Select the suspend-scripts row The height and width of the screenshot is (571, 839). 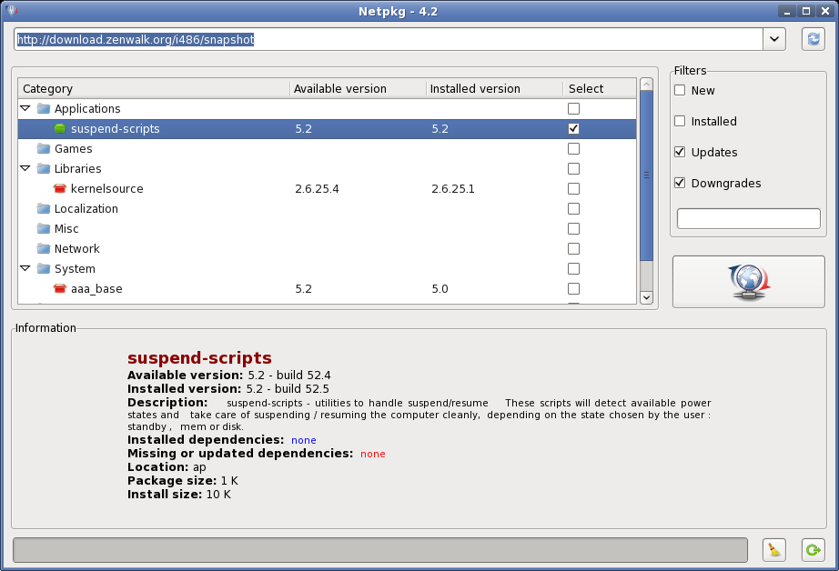(327, 128)
